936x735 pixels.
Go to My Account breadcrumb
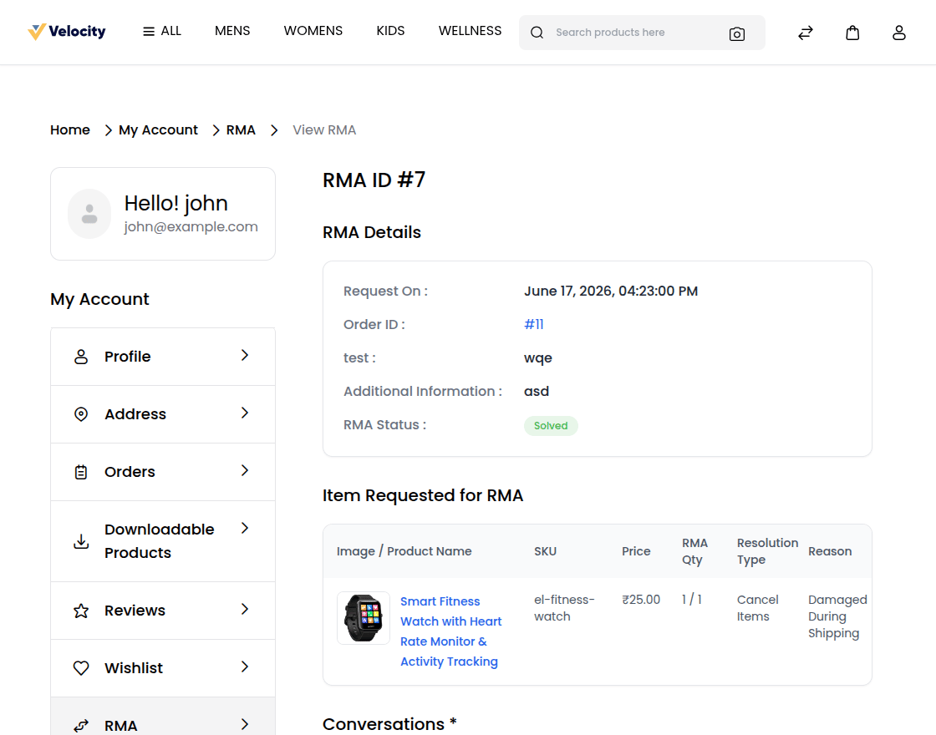tap(158, 130)
